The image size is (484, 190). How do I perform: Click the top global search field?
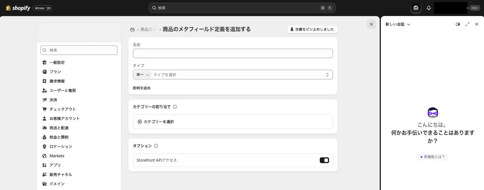(242, 8)
